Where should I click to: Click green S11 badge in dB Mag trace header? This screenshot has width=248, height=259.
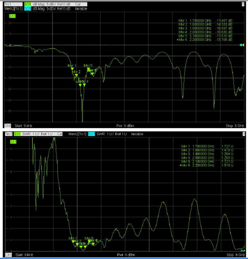(x=28, y=4)
